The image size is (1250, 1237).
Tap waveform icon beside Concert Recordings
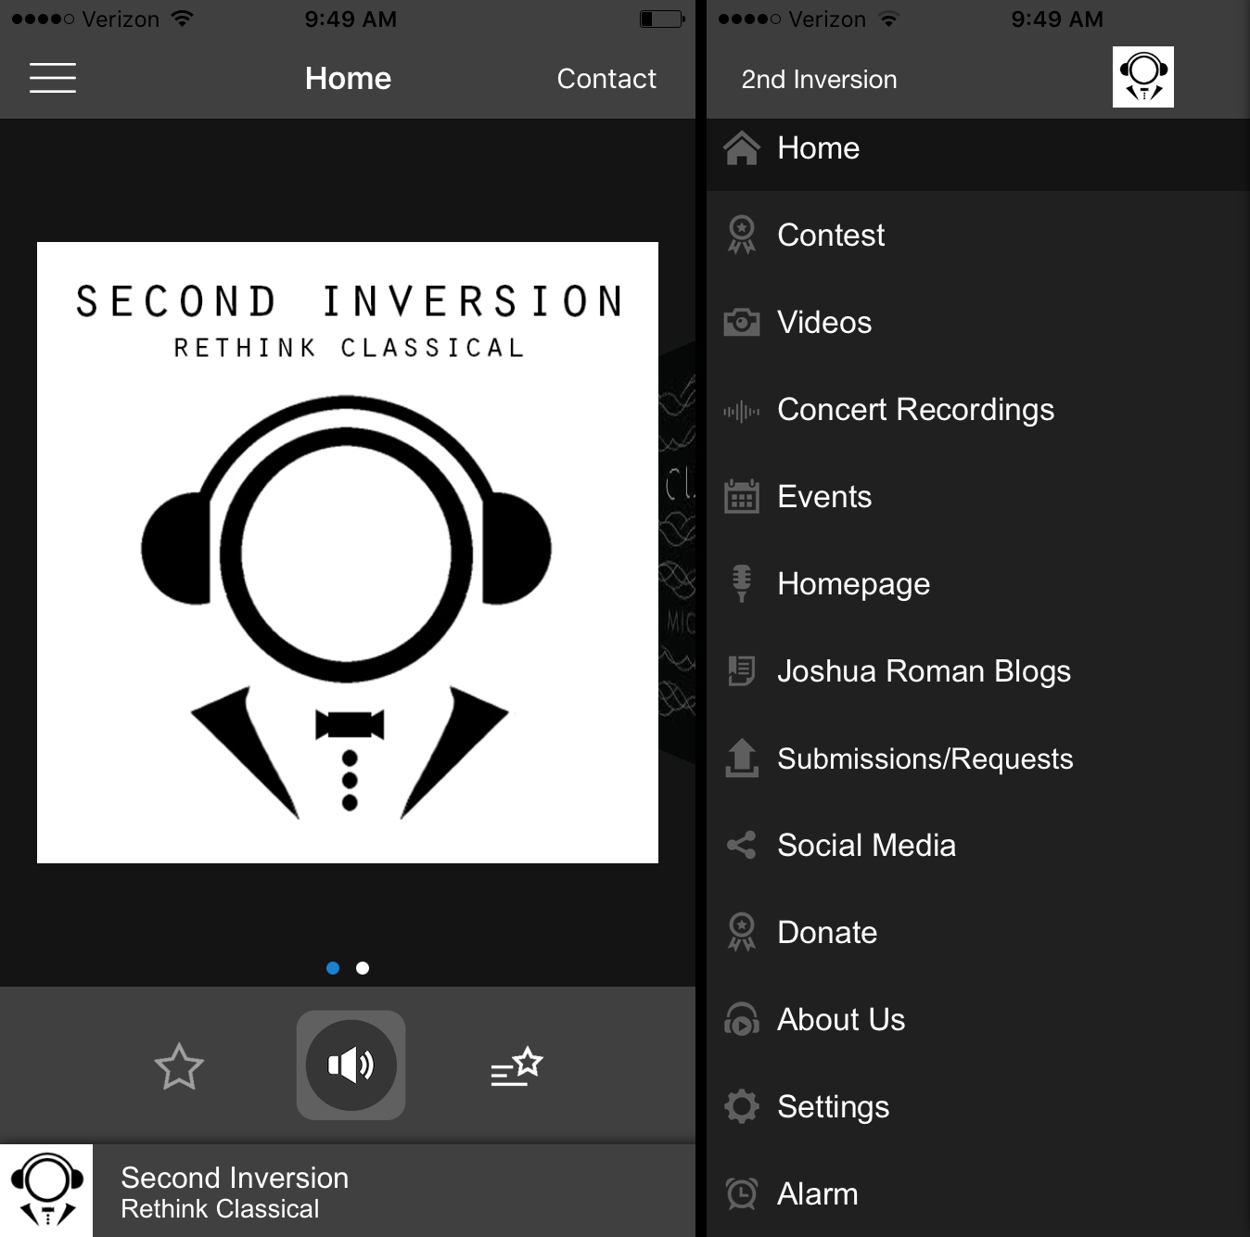[x=742, y=410]
